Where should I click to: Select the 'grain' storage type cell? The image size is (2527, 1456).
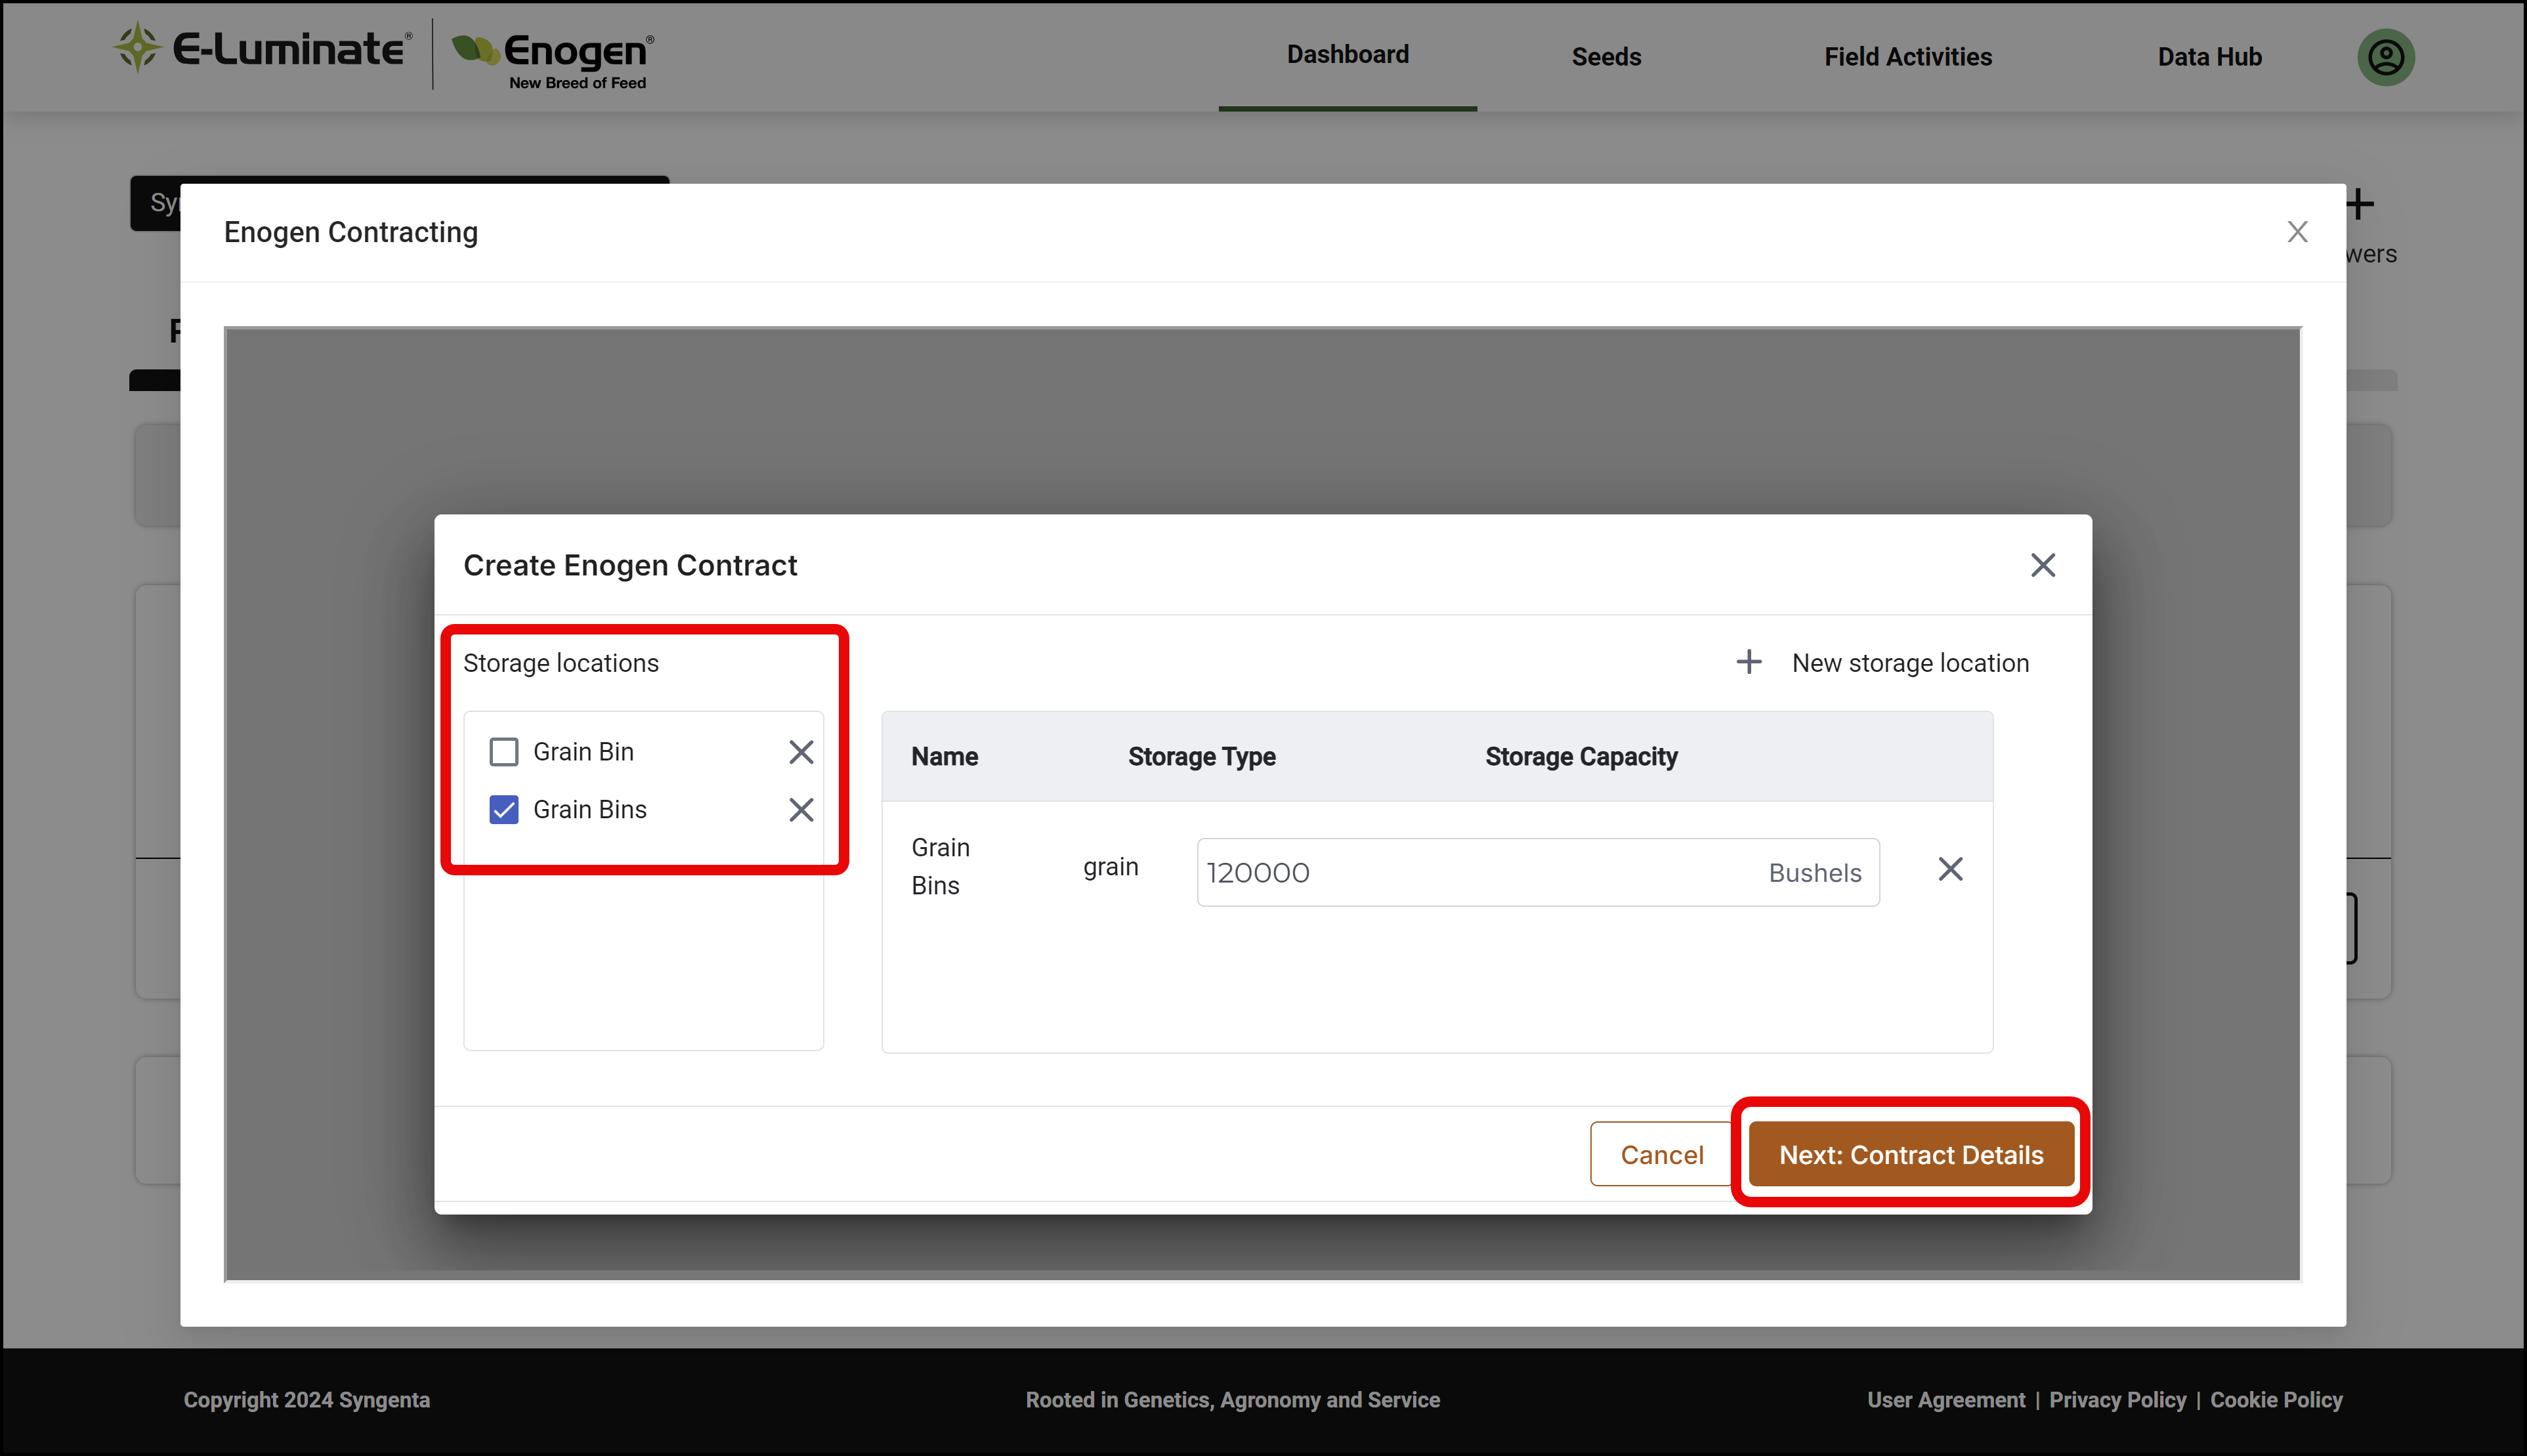pyautogui.click(x=1110, y=867)
